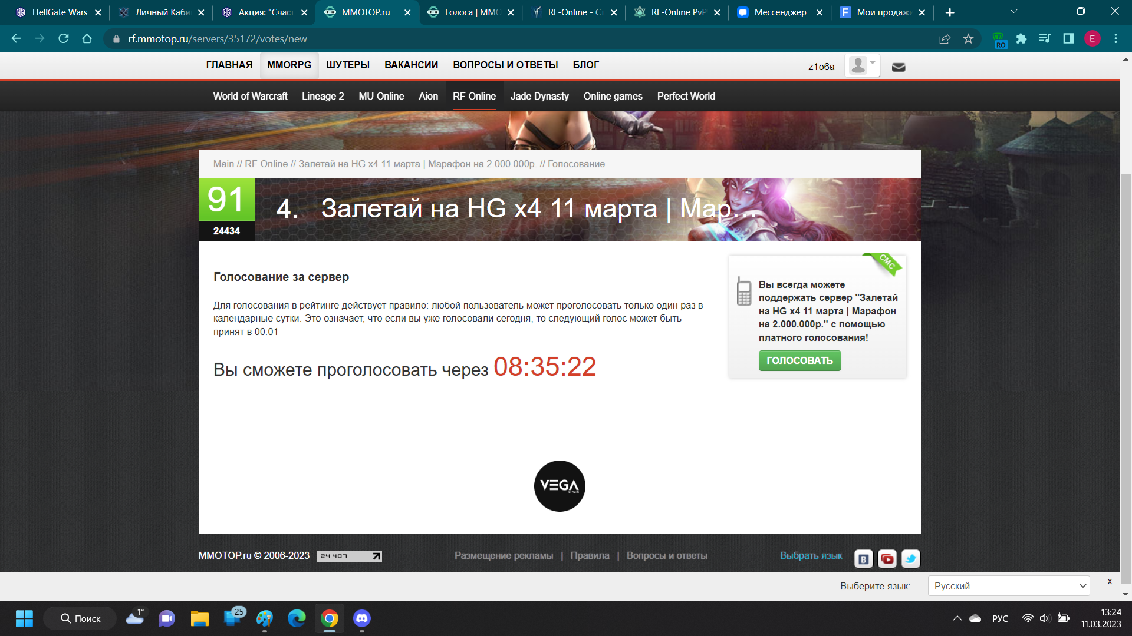This screenshot has width=1132, height=636.
Task: Switch to the World of Warcraft section
Action: click(250, 96)
